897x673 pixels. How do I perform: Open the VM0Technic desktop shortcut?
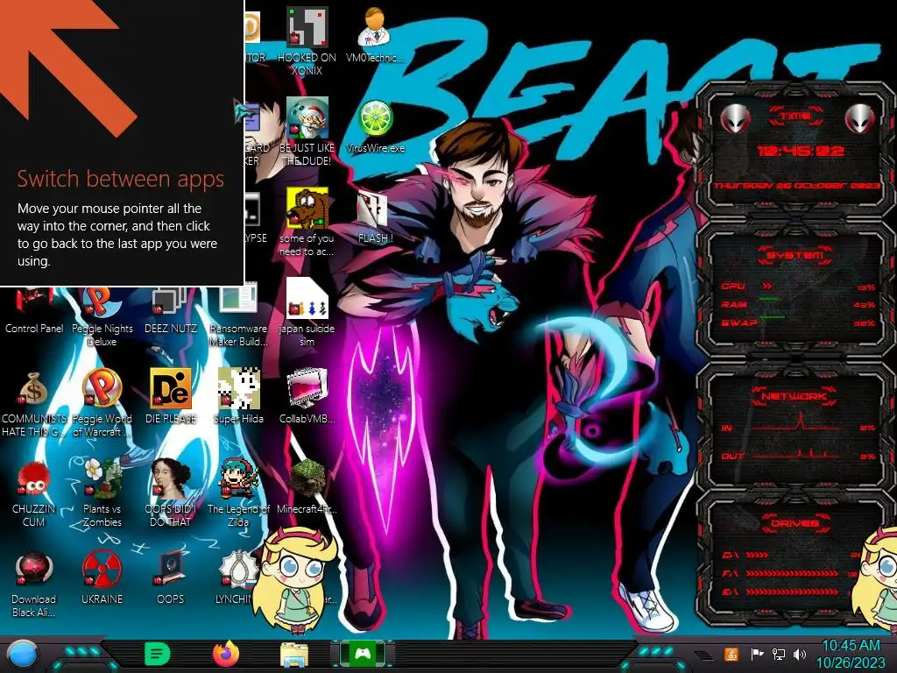(x=375, y=35)
